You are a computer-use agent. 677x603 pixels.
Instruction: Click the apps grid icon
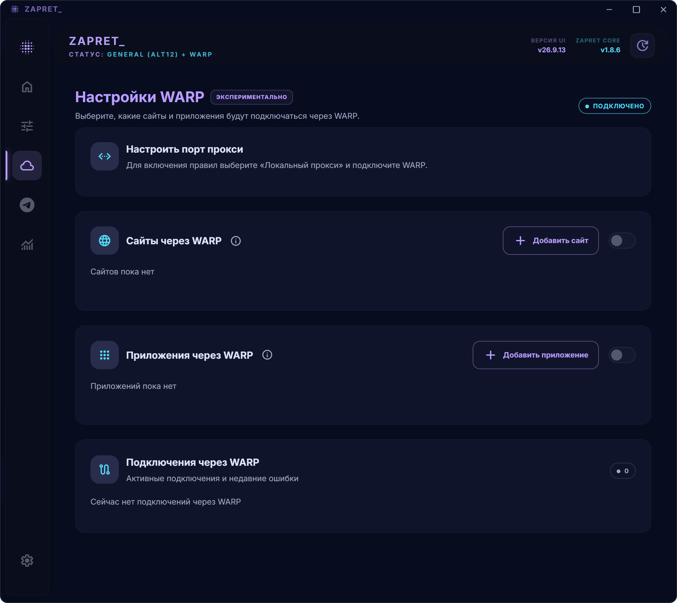coord(104,355)
